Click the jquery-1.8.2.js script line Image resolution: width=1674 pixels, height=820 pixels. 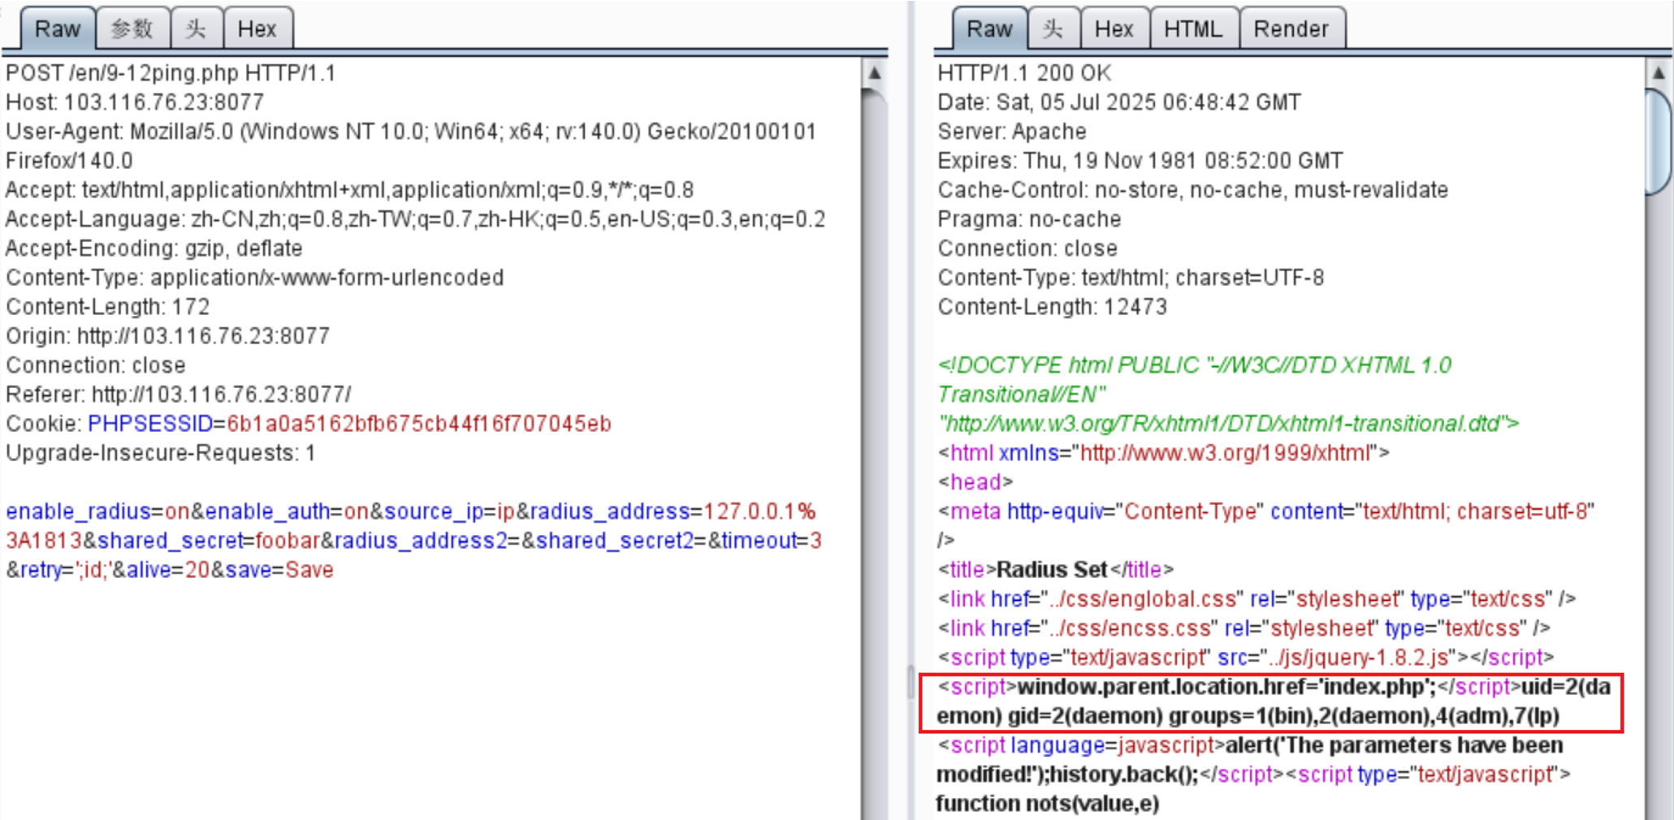pyautogui.click(x=1246, y=658)
